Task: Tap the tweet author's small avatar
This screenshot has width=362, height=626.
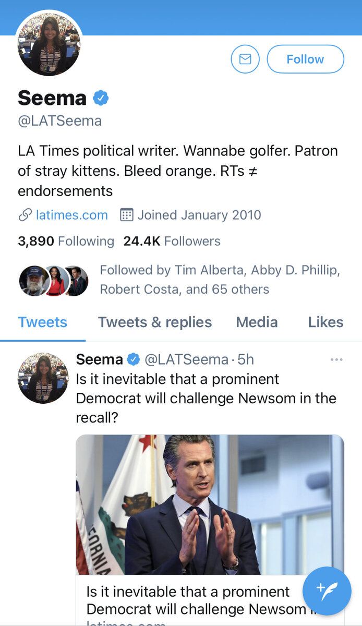Action: tap(43, 378)
